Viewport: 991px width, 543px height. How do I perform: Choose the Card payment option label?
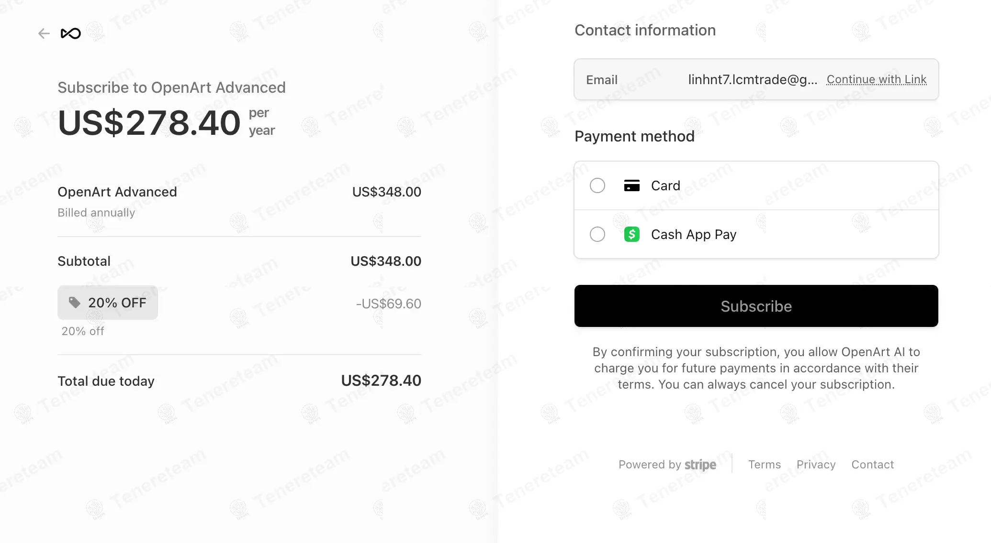(665, 185)
